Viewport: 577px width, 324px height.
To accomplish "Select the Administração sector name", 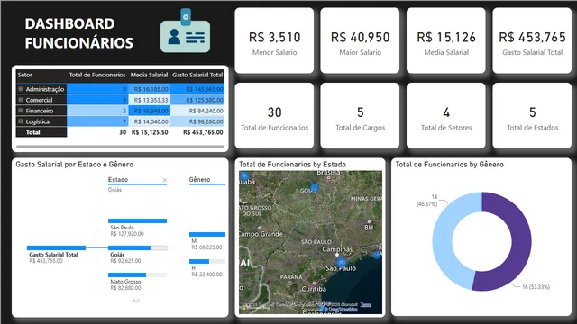I will (45, 89).
